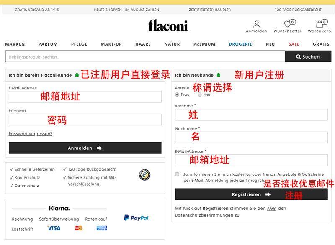Focus the Nachname field

251,138
